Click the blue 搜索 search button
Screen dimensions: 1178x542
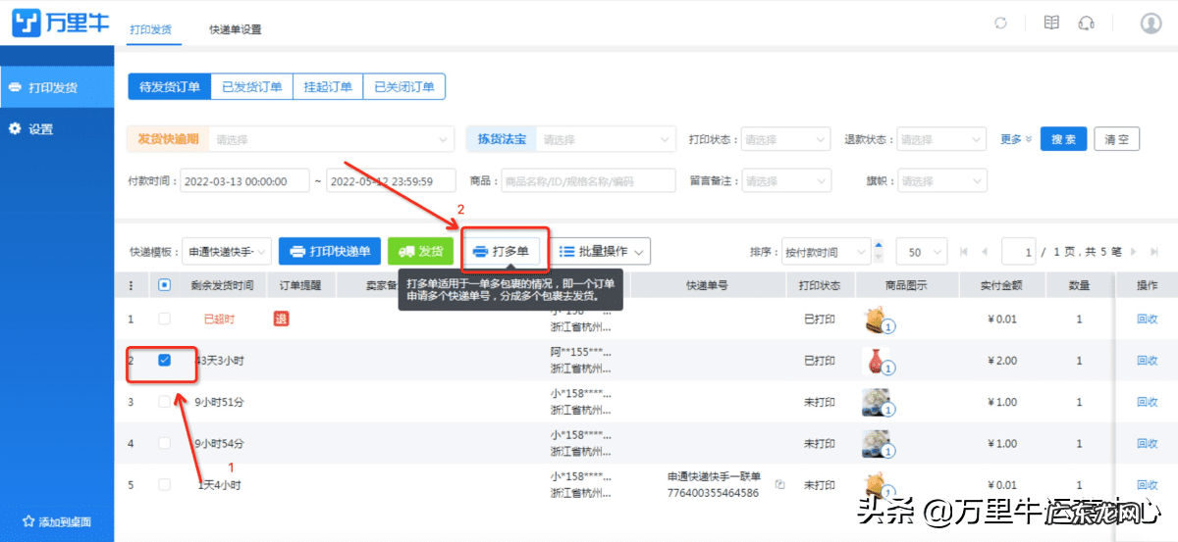pyautogui.click(x=1063, y=139)
